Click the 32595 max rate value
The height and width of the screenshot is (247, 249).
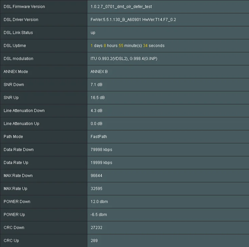(x=96, y=189)
